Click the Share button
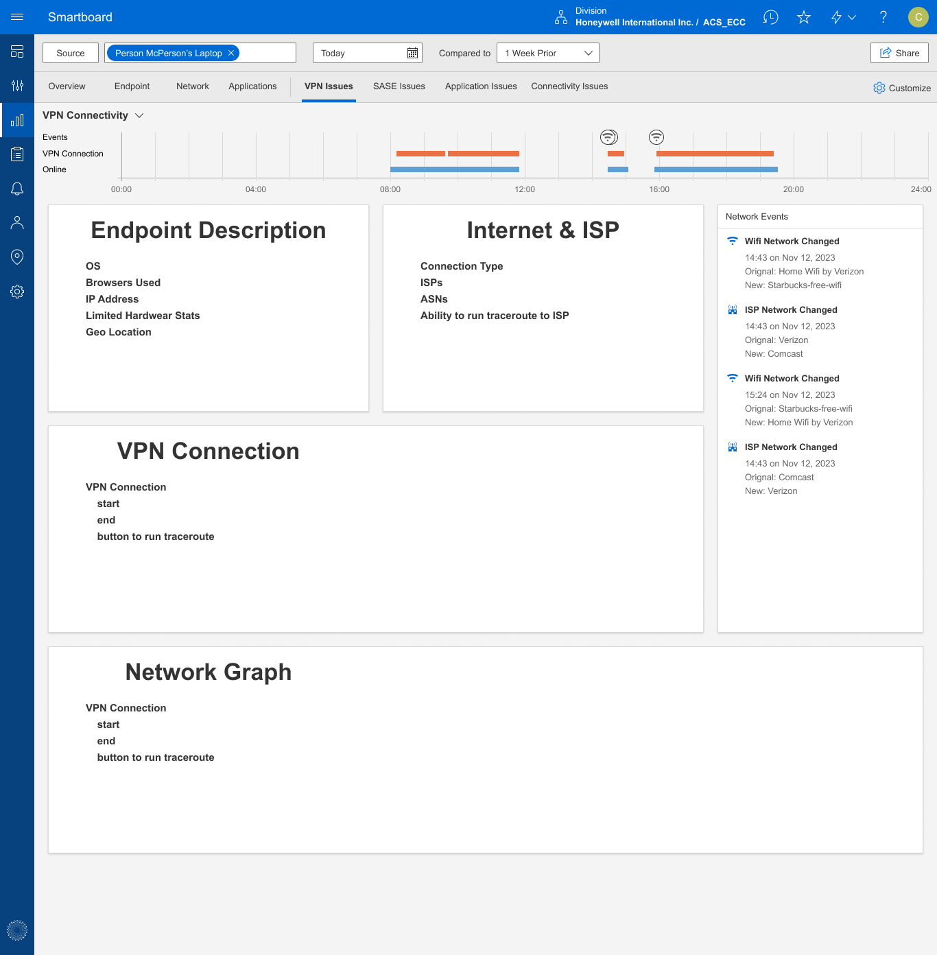The width and height of the screenshot is (937, 955). tap(899, 52)
